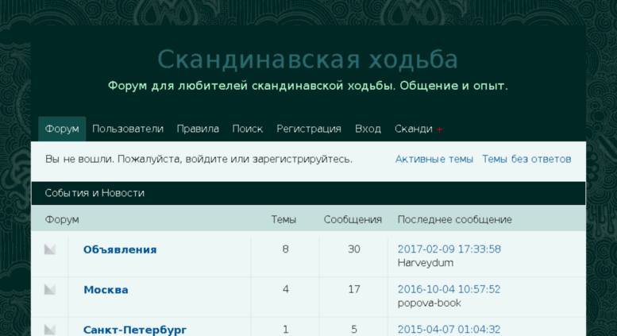Click the Вход login link
Image resolution: width=617 pixels, height=336 pixels.
[x=368, y=129]
